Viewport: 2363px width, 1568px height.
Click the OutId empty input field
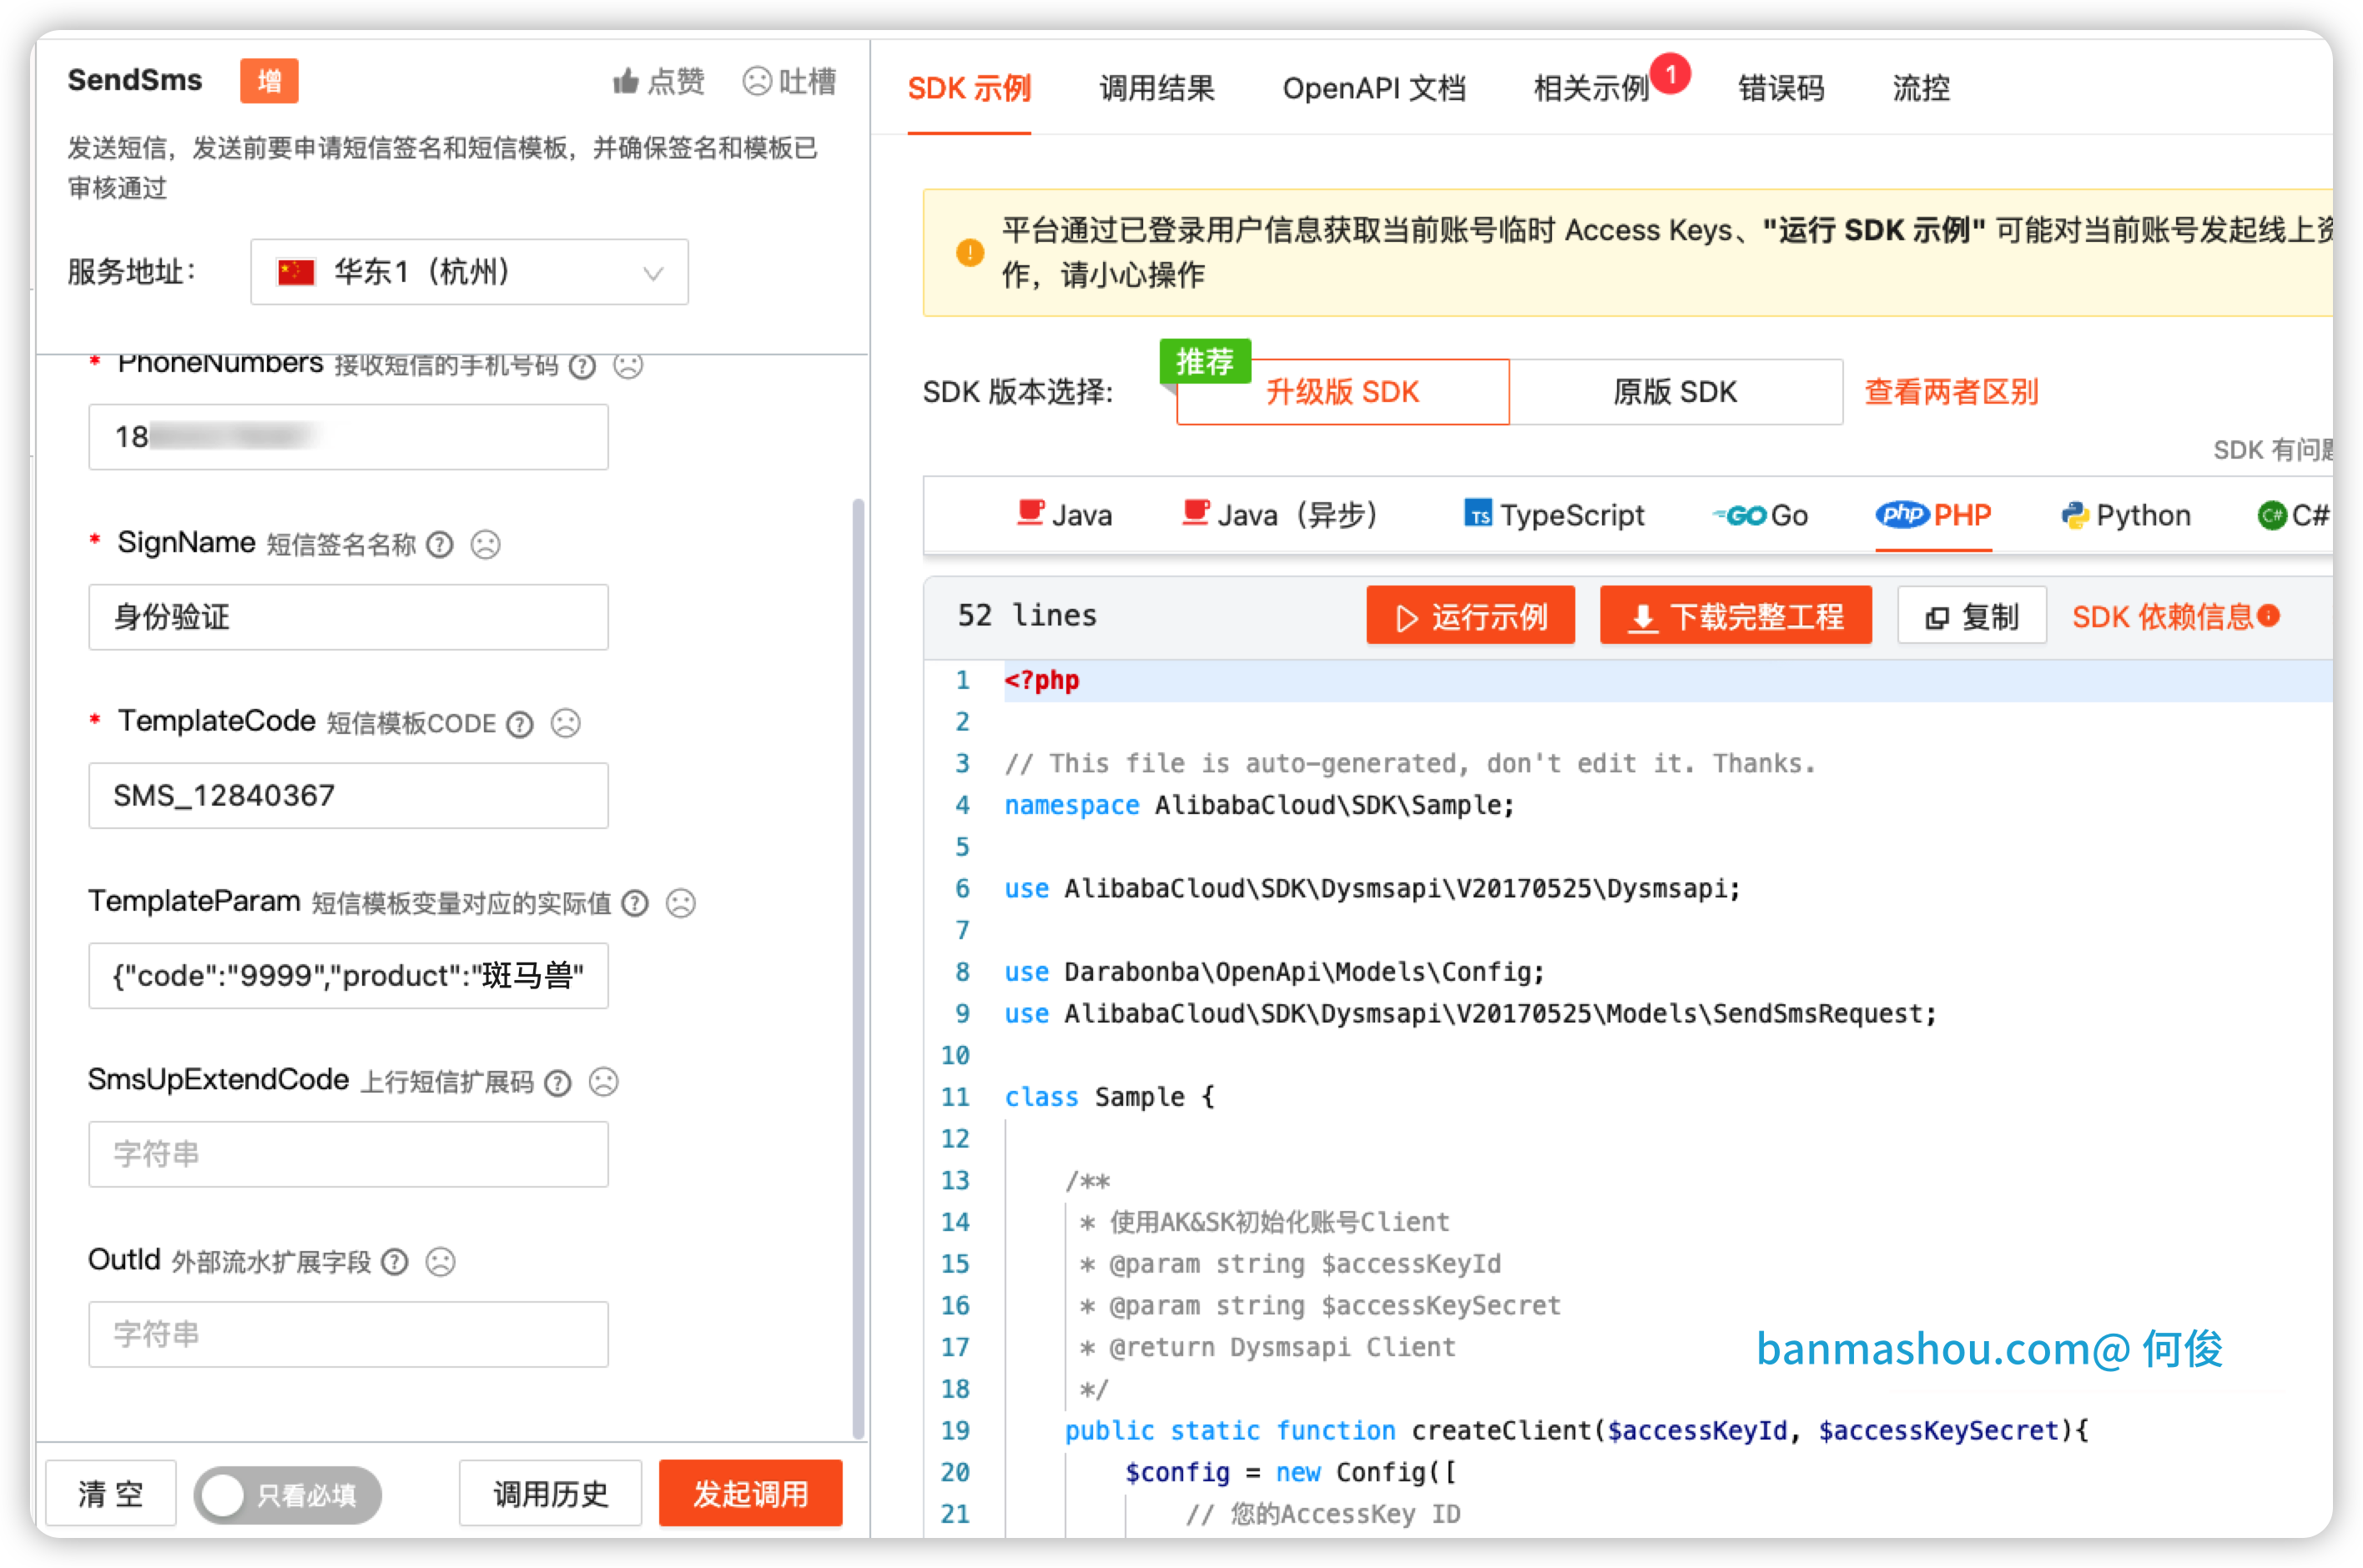348,1334
